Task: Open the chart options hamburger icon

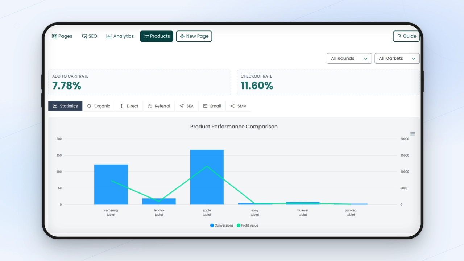Action: click(412, 133)
